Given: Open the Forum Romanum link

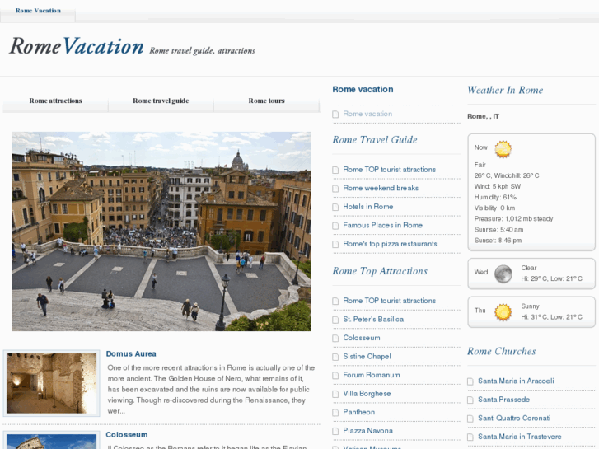Looking at the screenshot, I should click(372, 375).
